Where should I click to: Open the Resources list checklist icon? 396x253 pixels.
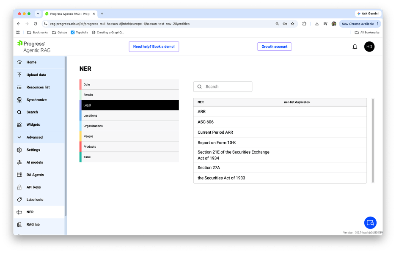pyautogui.click(x=19, y=87)
